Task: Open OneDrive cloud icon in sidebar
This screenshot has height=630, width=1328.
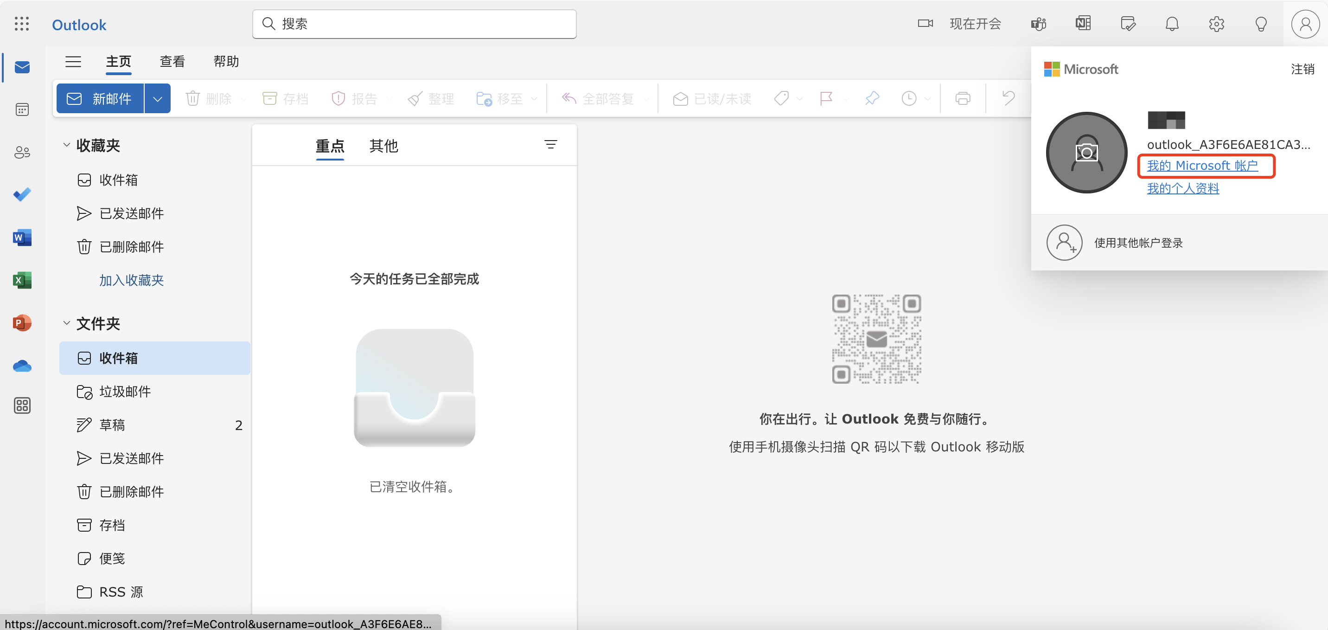Action: pos(22,366)
